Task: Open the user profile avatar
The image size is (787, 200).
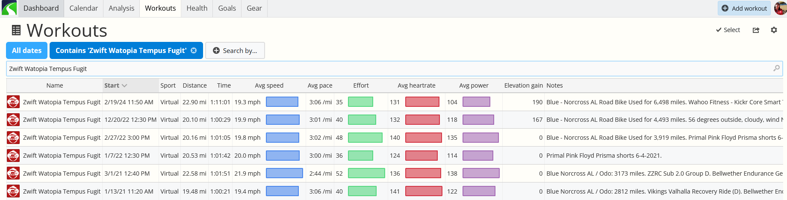Action: (780, 8)
